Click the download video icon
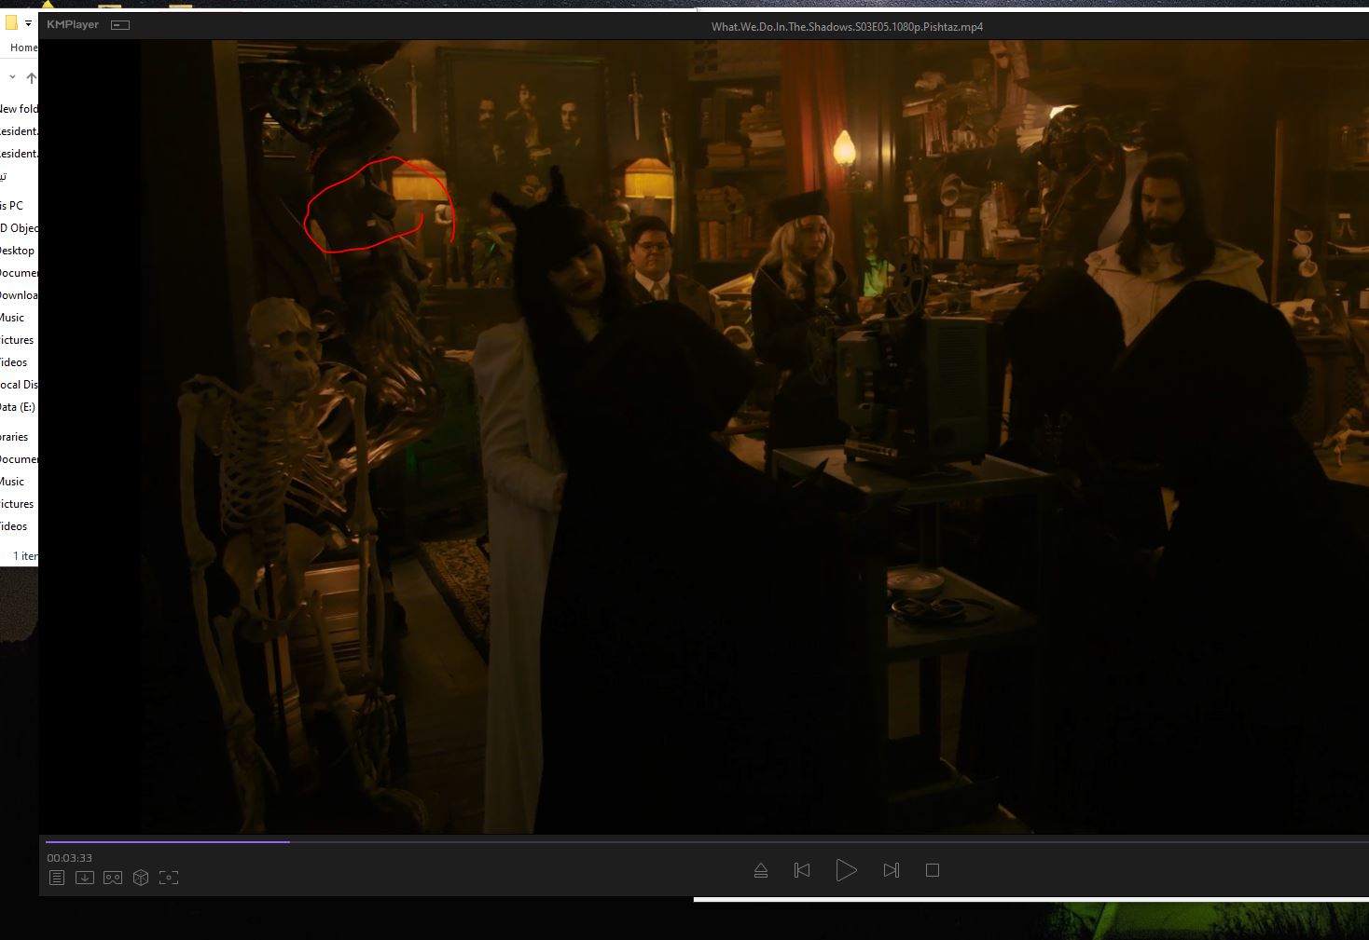Image resolution: width=1369 pixels, height=940 pixels. [x=85, y=878]
